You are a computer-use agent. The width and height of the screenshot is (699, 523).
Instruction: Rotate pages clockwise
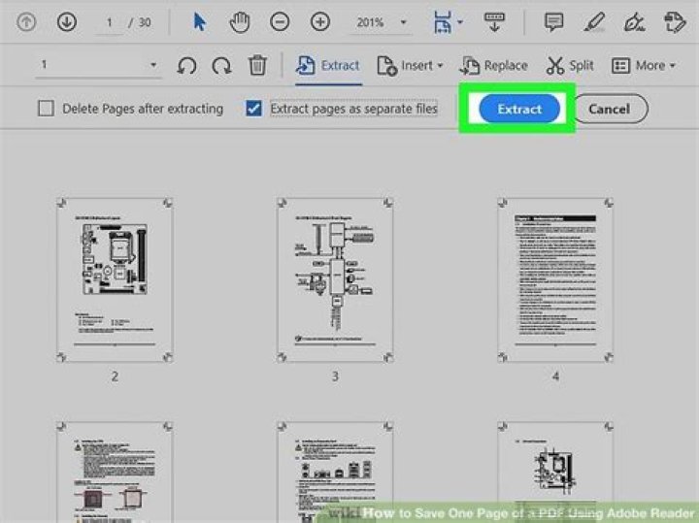coord(222,66)
